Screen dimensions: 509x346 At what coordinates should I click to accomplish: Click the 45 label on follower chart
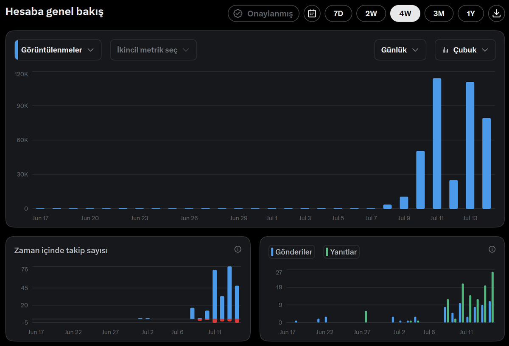click(25, 288)
